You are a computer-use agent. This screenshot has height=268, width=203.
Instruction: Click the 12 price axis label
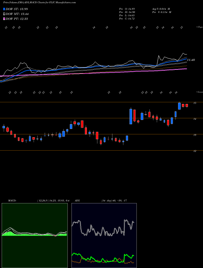point(194,151)
